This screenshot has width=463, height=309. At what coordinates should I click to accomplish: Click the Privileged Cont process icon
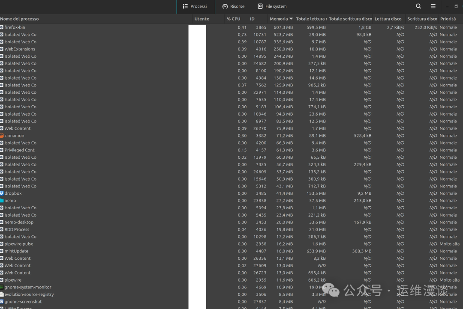point(2,150)
